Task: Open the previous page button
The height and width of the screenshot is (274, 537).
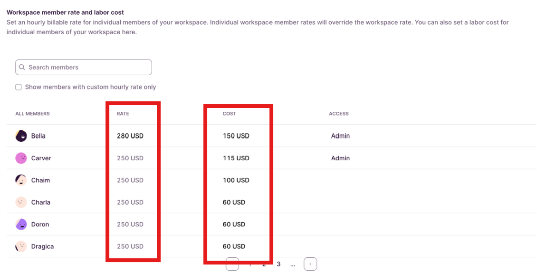Action: [232, 264]
